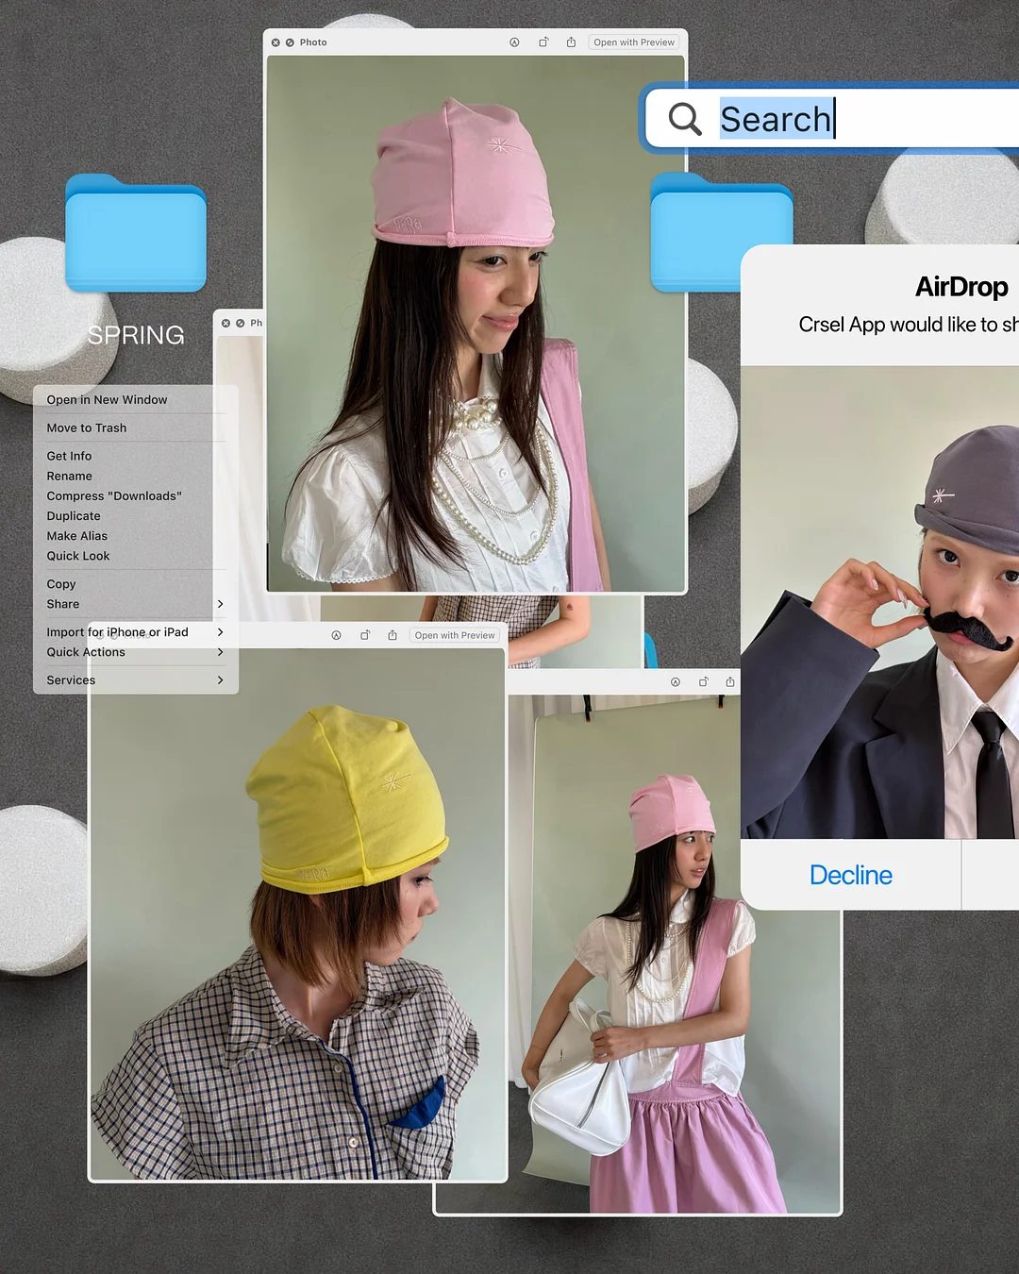Click rotate icon in yellow hat photo window
Viewport: 1019px width, 1274px height.
(365, 635)
